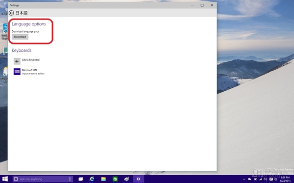This screenshot has width=294, height=183.
Task: Click the Microsoft IME label text
Action: pos(29,70)
